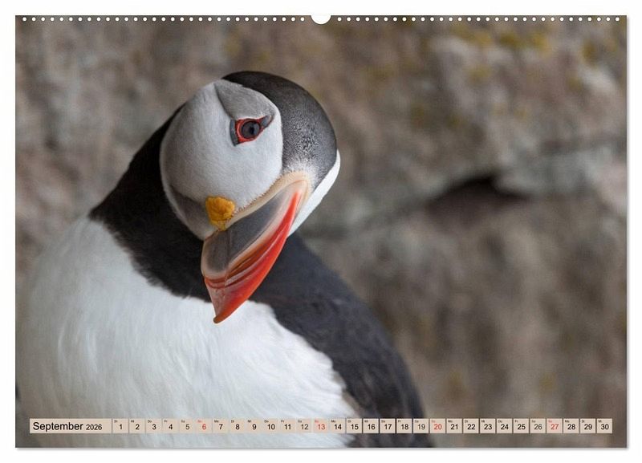Pick day 21 in the calendar row
Screen dimensions: 642x463
pyautogui.click(x=455, y=426)
